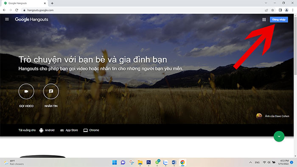Launch Snipping Tool from taskbar
The height and width of the screenshot is (167, 297).
pos(132,162)
